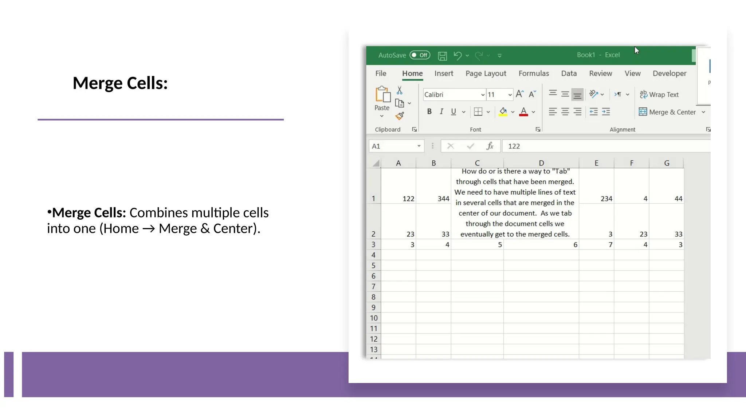Switch to the Insert tab

[x=444, y=73]
